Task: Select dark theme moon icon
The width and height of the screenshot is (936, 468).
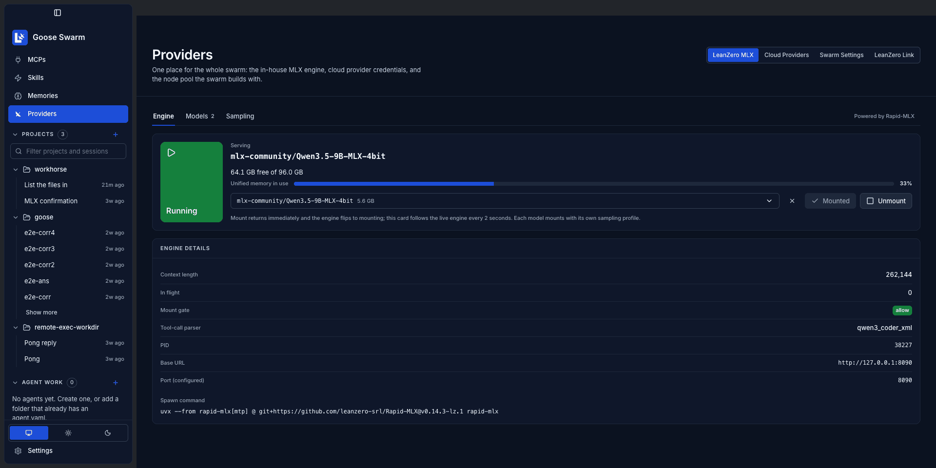Action: [108, 433]
